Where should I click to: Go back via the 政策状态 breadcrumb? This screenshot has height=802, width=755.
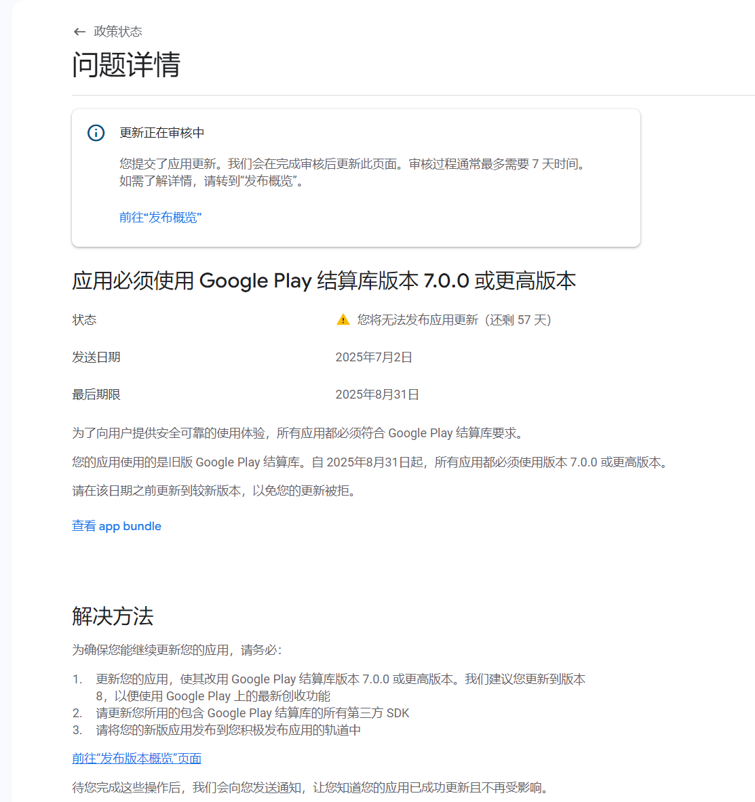click(x=118, y=32)
